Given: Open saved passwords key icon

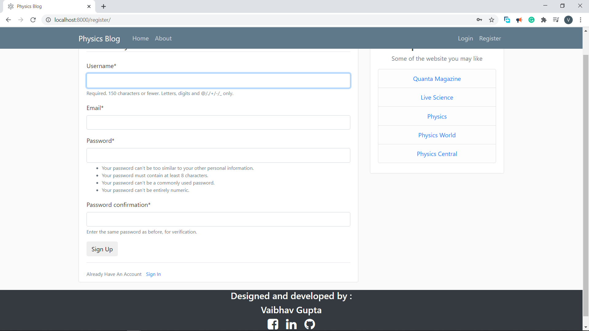Looking at the screenshot, I should (x=479, y=20).
